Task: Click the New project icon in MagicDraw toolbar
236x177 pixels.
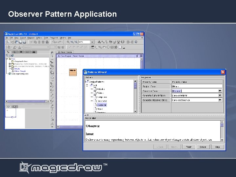Action: pos(9,42)
